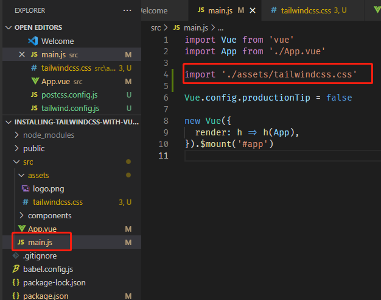The image size is (381, 300).
Task: Open Explorer more actions ellipsis menu
Action: coord(127,10)
